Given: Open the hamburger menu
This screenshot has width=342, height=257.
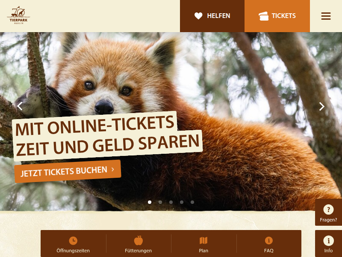Looking at the screenshot, I should click(x=326, y=16).
